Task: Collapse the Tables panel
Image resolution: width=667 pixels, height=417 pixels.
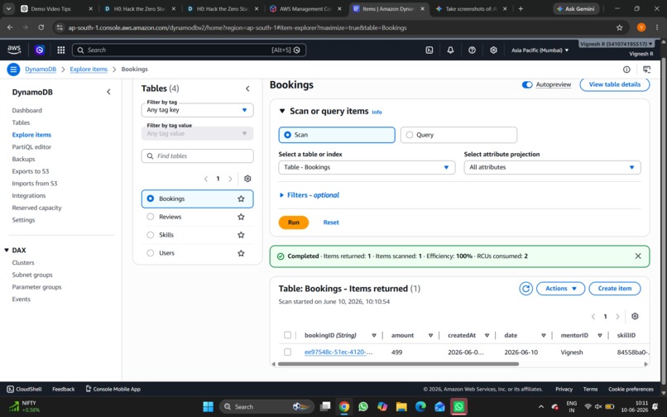Action: click(x=247, y=89)
